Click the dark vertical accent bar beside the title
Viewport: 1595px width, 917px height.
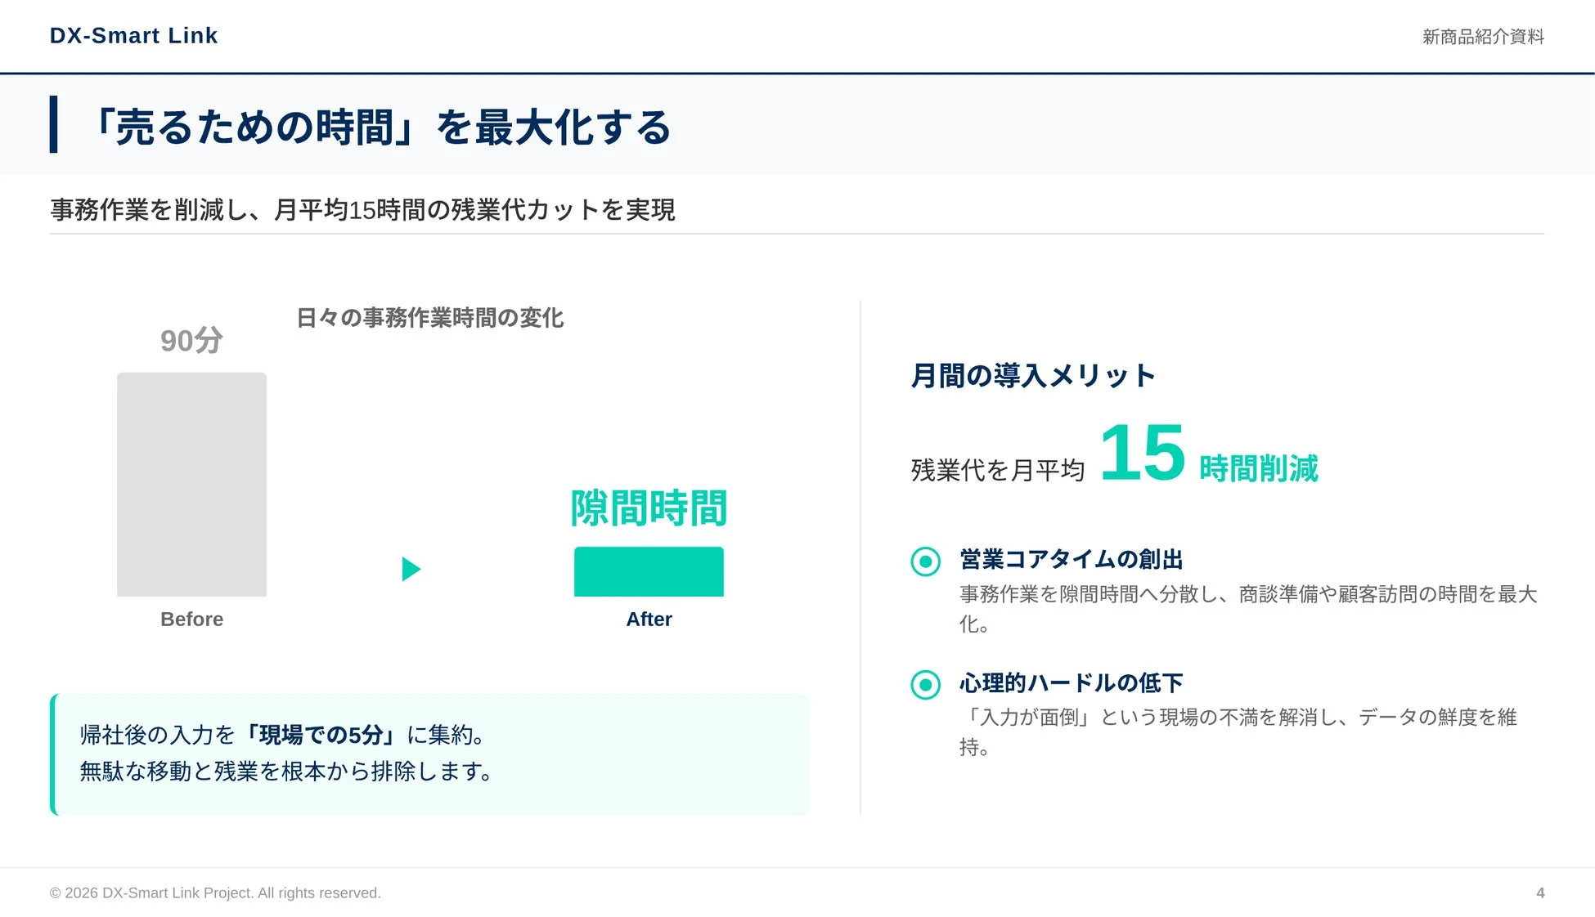tap(54, 124)
